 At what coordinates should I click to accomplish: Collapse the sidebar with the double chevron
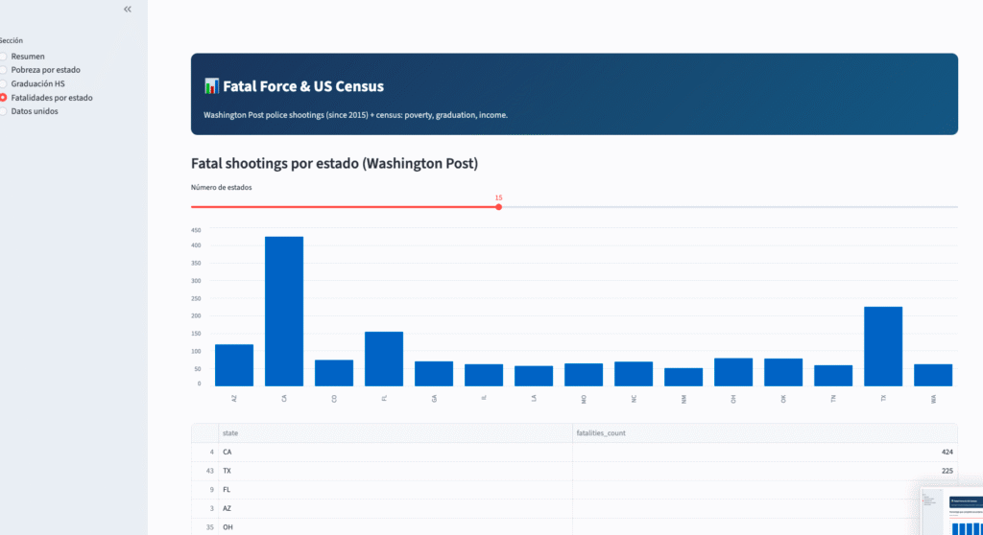(x=128, y=9)
